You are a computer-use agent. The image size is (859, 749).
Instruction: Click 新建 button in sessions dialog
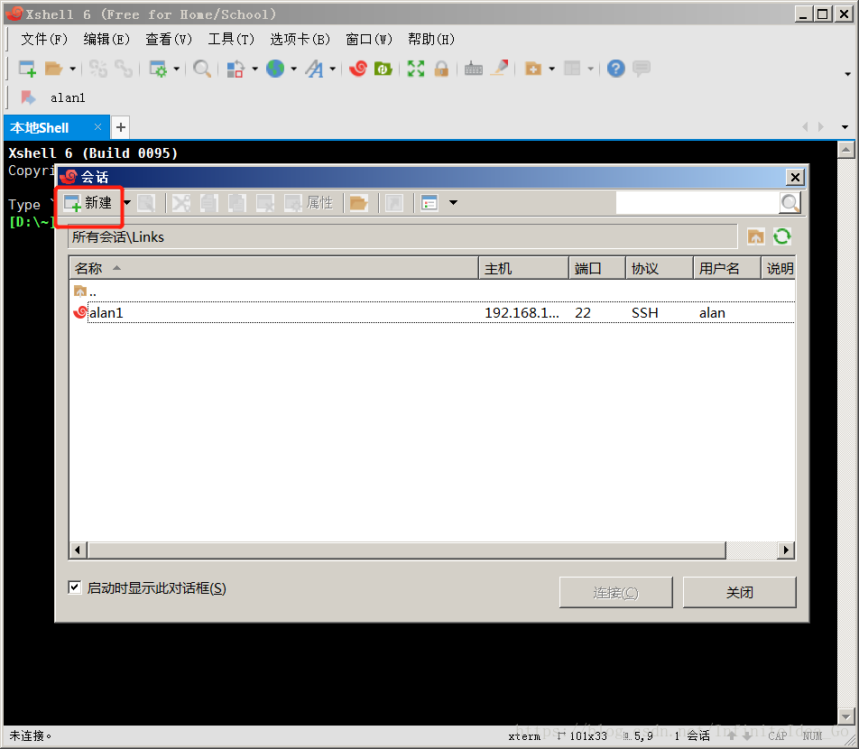88,203
